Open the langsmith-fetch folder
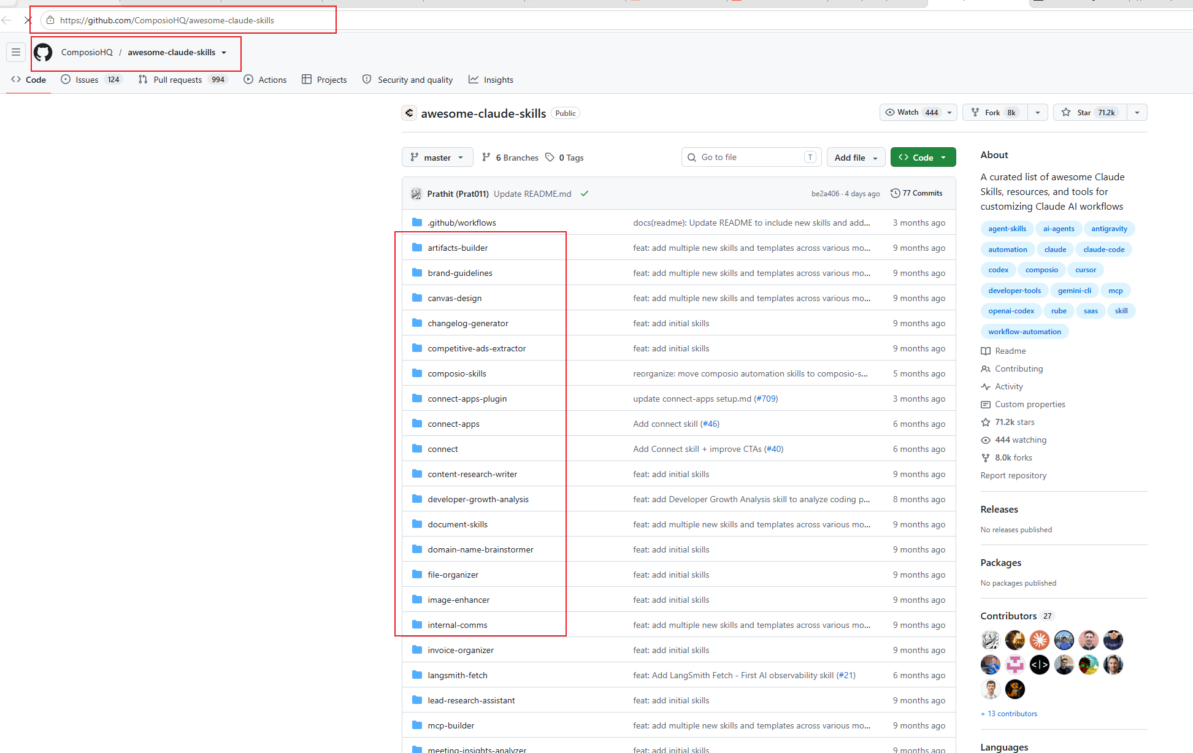1193x753 pixels. click(x=458, y=675)
